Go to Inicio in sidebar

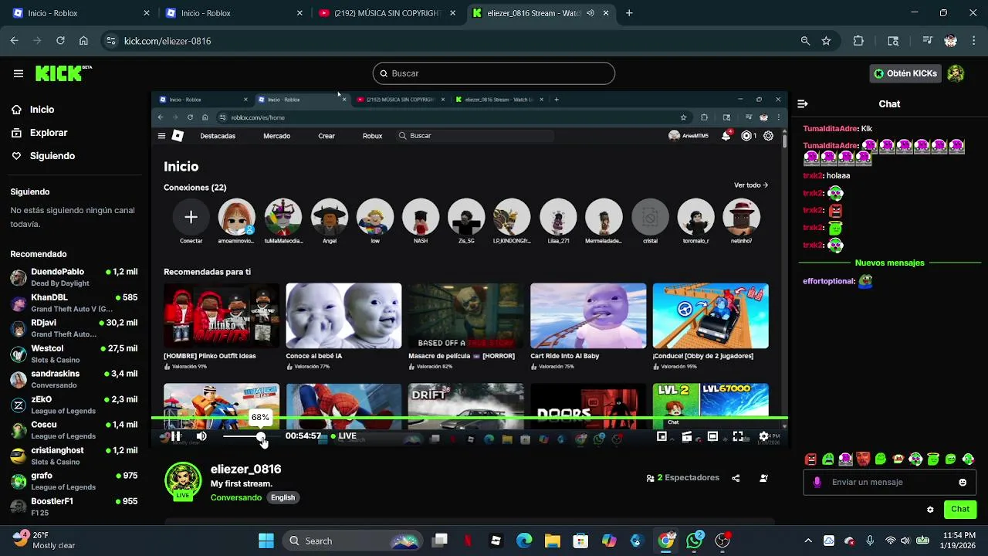32,110
